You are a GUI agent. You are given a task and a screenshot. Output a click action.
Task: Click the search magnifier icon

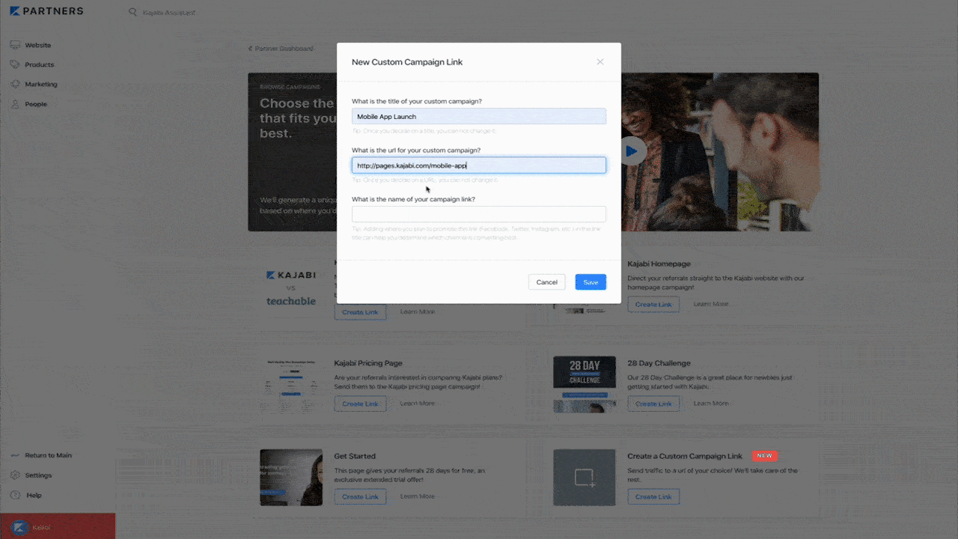[x=132, y=13]
